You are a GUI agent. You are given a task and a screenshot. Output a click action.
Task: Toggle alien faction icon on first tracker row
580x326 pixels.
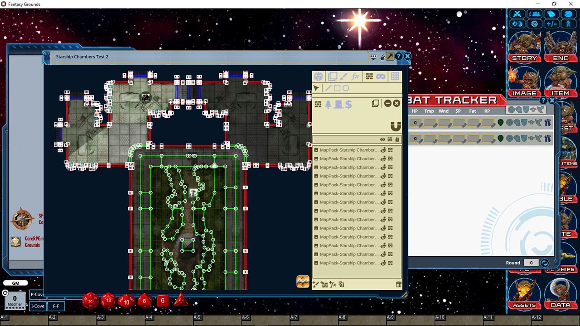[500, 123]
